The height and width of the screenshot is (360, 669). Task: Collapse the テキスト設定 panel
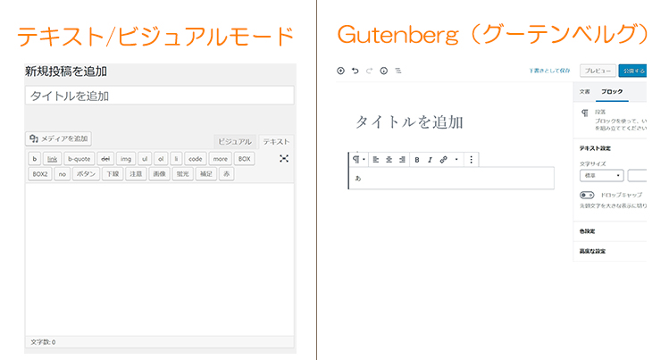pyautogui.click(x=610, y=148)
